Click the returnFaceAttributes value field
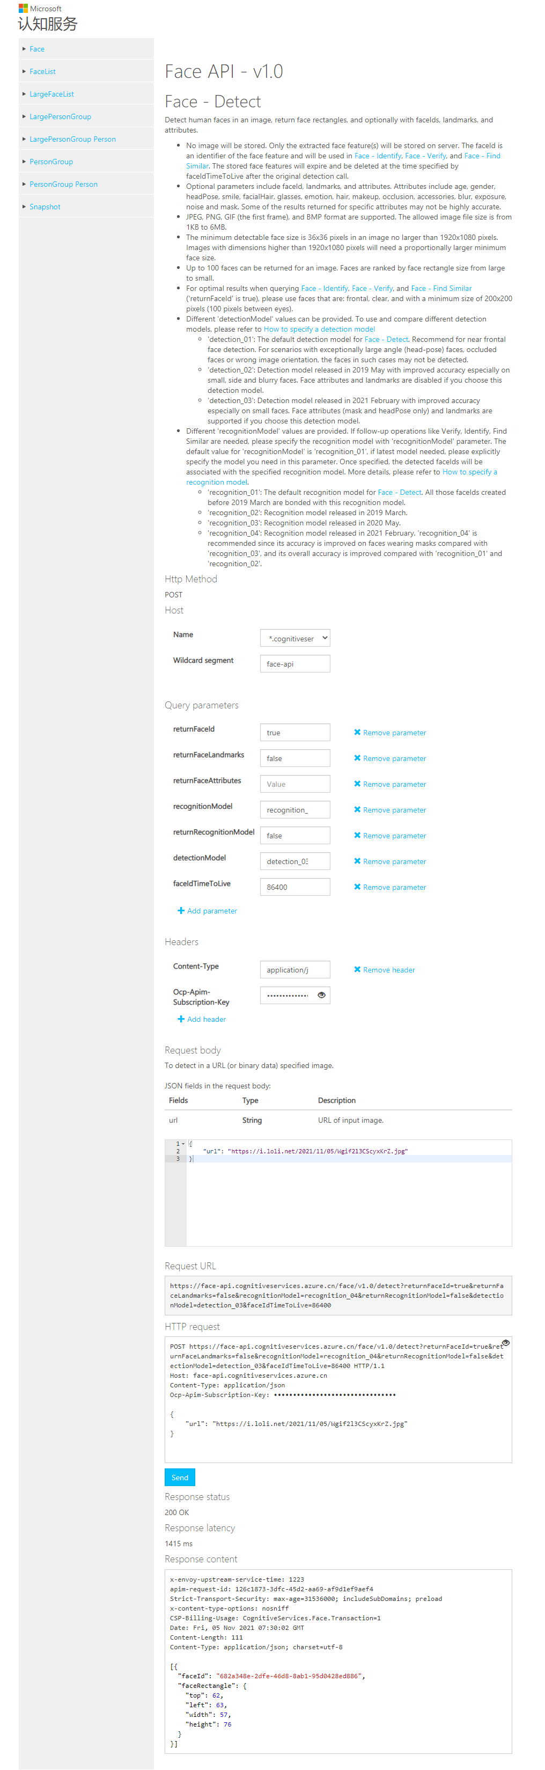This screenshot has width=545, height=1770. (295, 784)
